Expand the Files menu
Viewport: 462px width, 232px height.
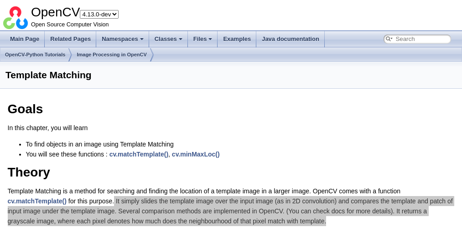point(202,39)
